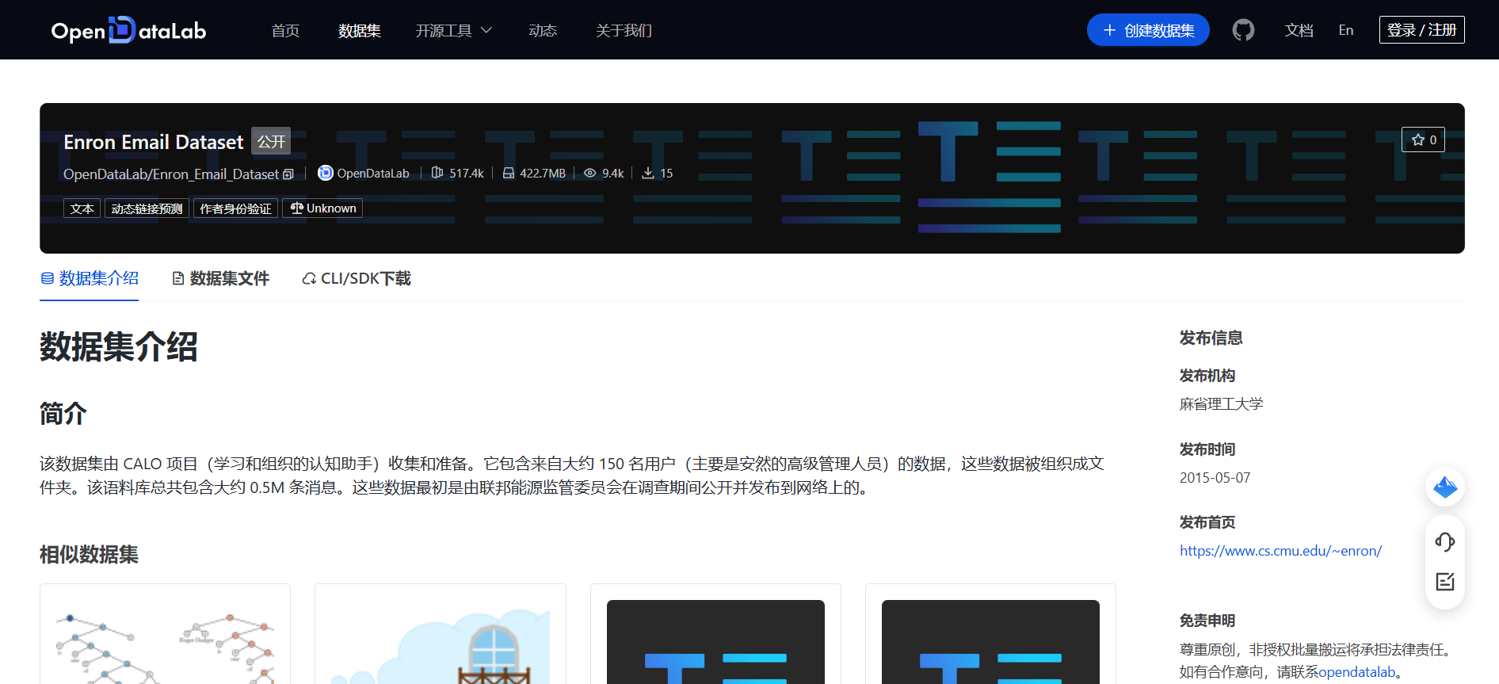Click the OpenDataLab publisher avatar
The width and height of the screenshot is (1499, 684).
[325, 173]
